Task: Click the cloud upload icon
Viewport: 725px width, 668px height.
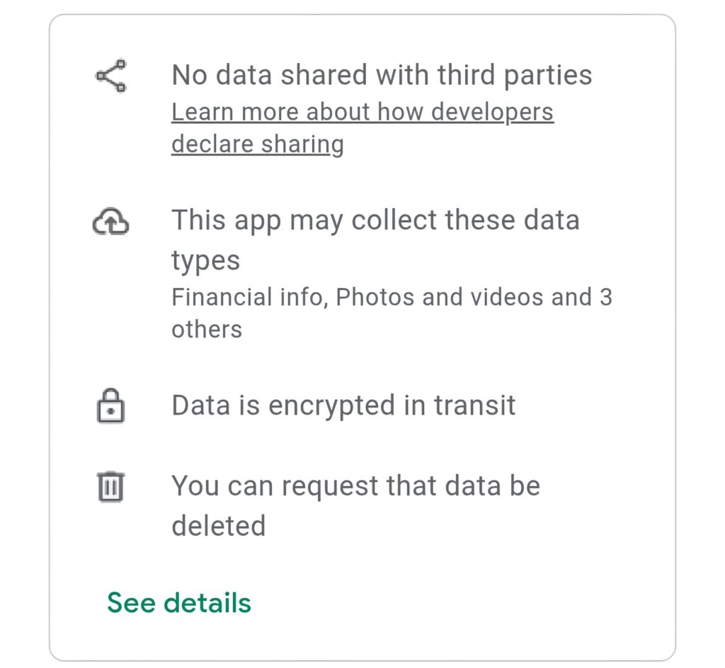Action: 111,221
